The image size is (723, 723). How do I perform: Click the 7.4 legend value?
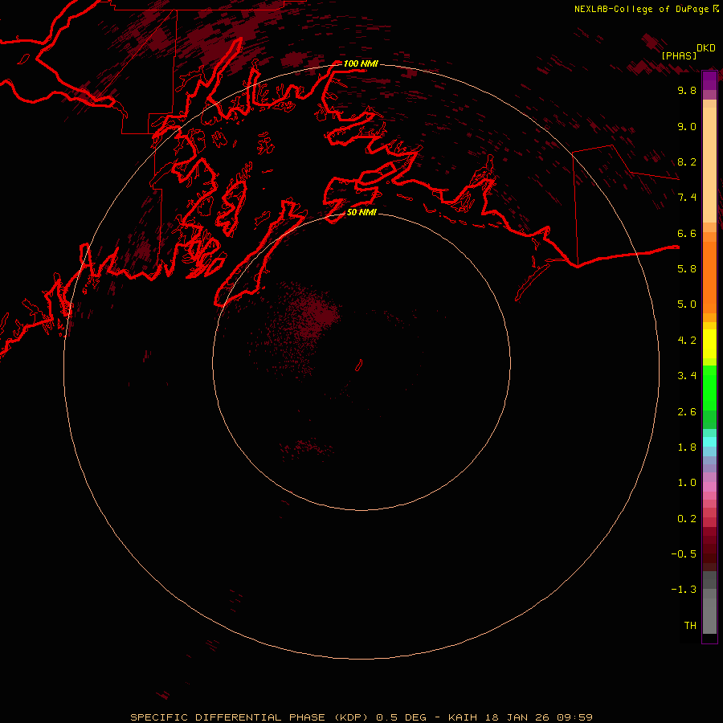[x=687, y=198]
